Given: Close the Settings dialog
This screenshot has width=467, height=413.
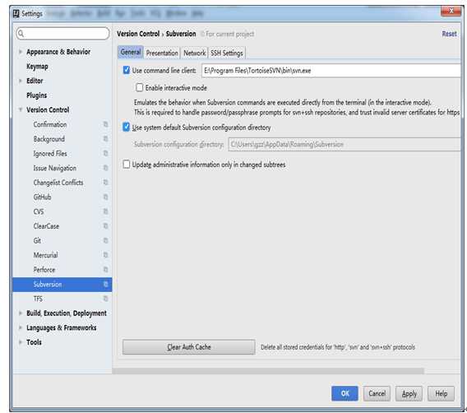Looking at the screenshot, I should (451, 11).
